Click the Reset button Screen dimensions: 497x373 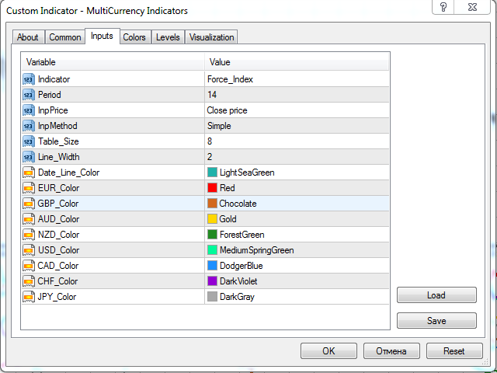tap(454, 350)
